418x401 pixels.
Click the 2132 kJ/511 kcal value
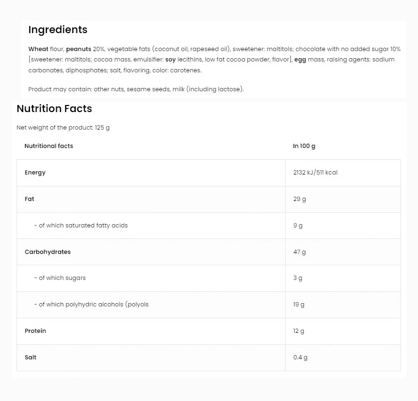315,173
